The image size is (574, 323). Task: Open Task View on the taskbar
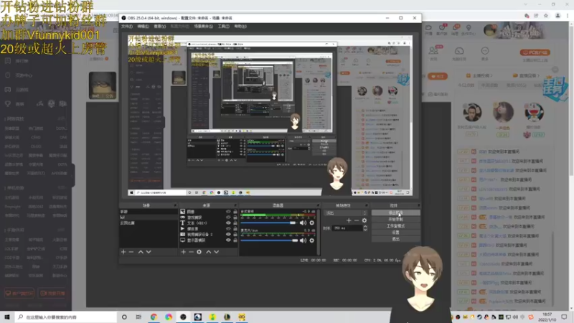tap(138, 317)
